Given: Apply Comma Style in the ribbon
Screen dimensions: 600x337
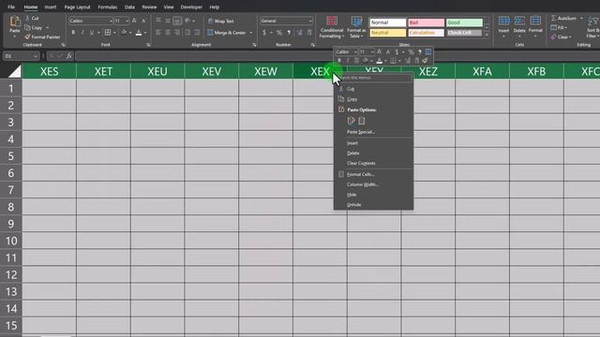Looking at the screenshot, I should (x=289, y=33).
